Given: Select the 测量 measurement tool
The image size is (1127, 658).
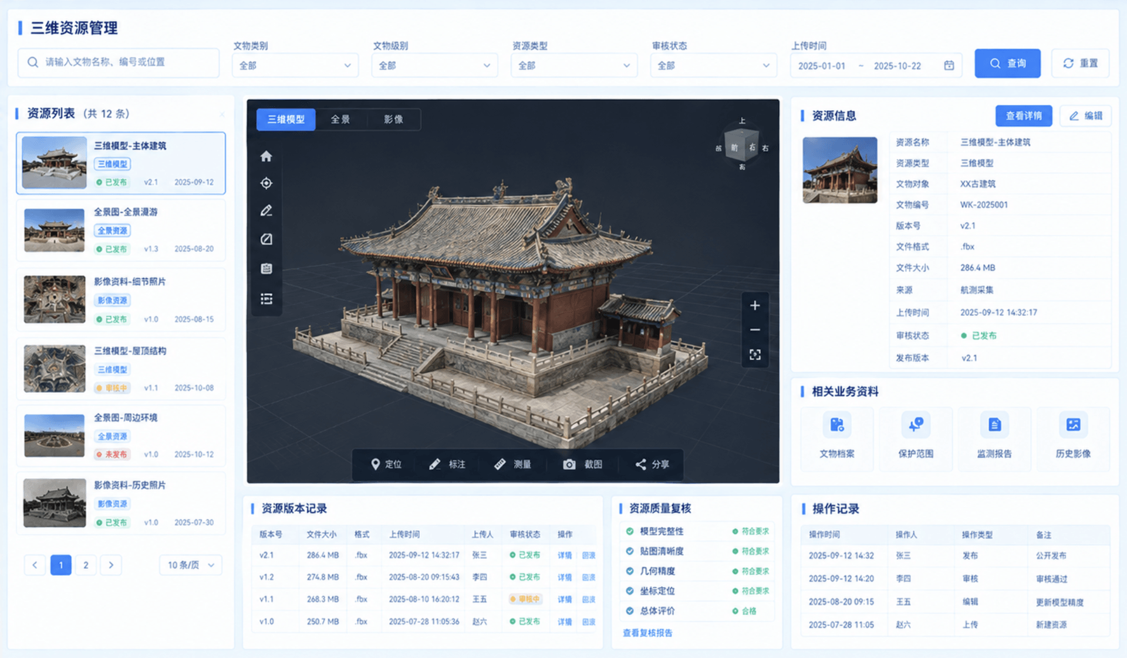Looking at the screenshot, I should point(512,464).
